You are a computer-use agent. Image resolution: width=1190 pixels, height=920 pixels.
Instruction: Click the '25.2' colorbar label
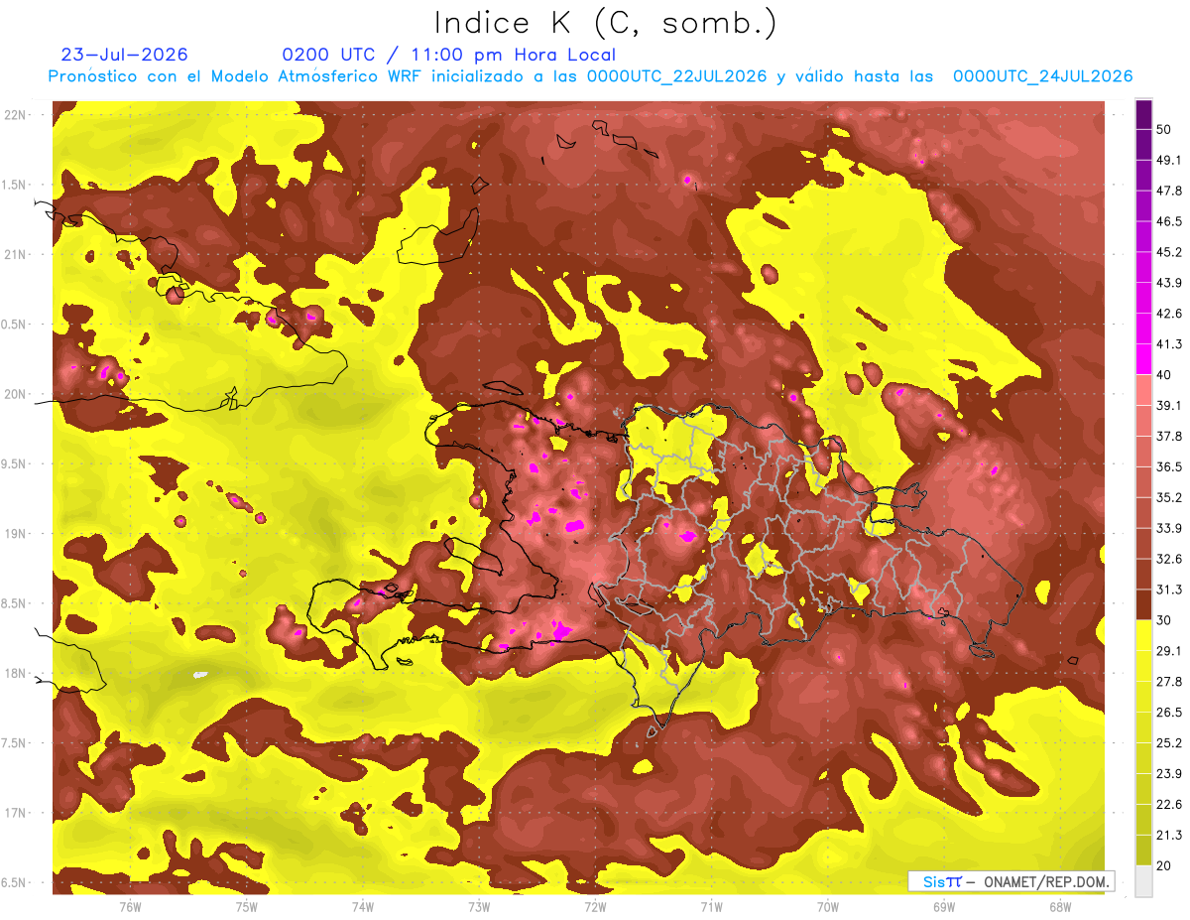(x=1169, y=743)
